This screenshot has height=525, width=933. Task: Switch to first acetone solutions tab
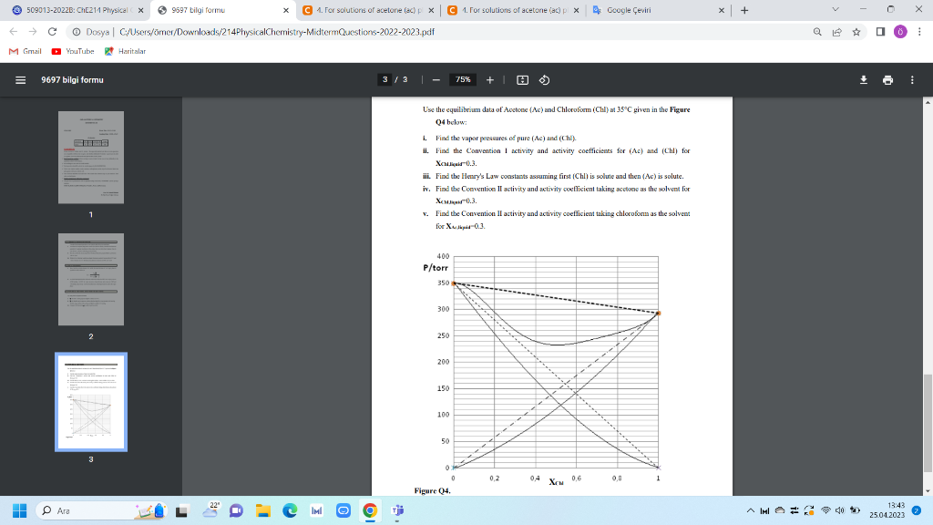click(x=369, y=10)
